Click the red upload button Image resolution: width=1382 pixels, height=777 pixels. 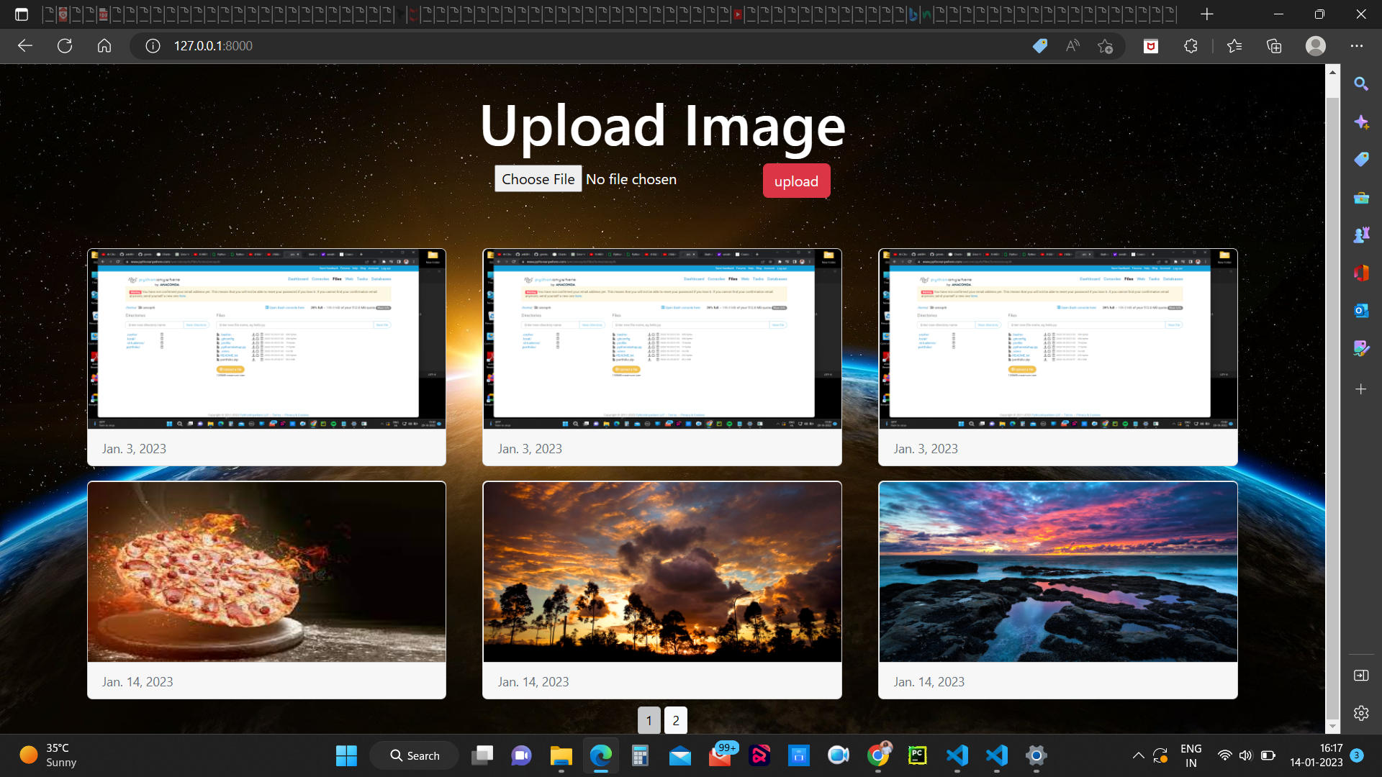[x=796, y=181]
